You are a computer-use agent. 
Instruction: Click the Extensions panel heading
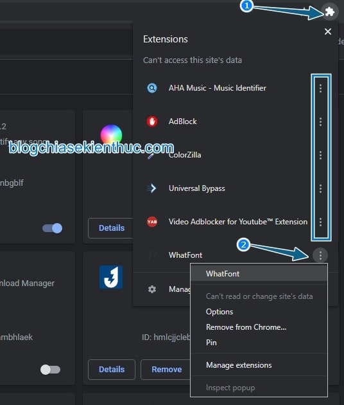(166, 39)
